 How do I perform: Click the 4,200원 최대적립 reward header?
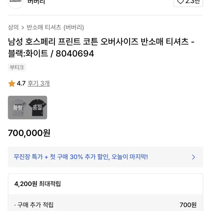coord(38,184)
